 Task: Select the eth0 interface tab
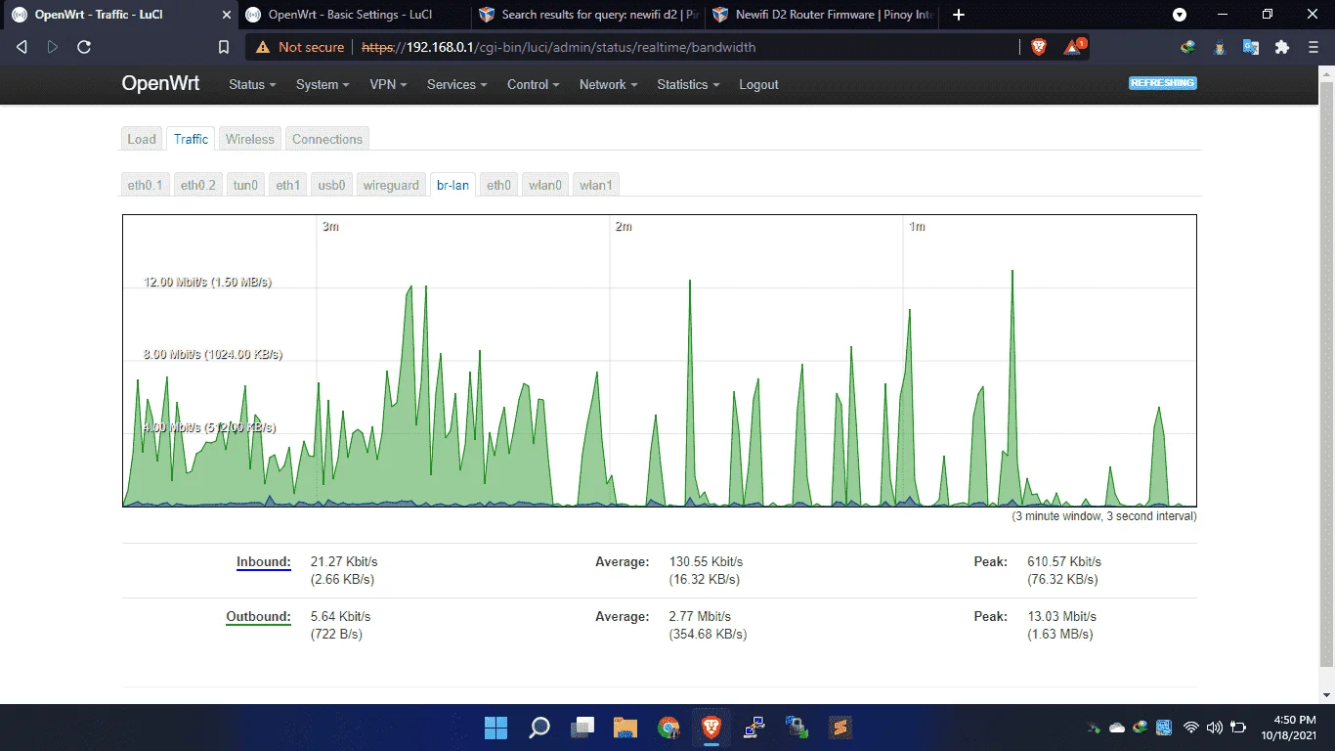[499, 185]
